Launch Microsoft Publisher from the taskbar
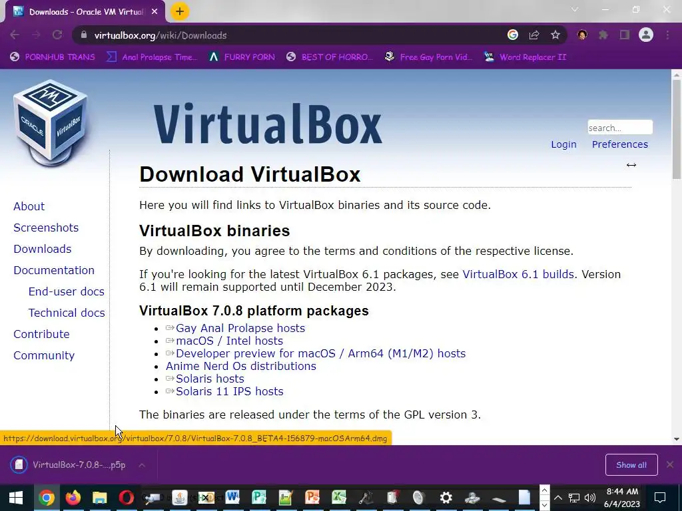This screenshot has width=682, height=511. (259, 498)
